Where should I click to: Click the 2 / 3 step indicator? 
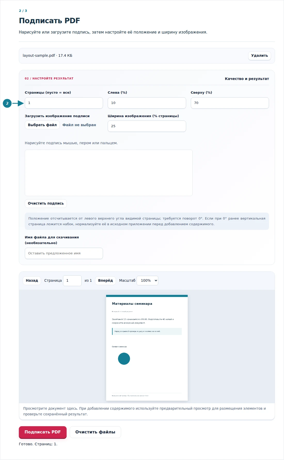click(x=23, y=11)
